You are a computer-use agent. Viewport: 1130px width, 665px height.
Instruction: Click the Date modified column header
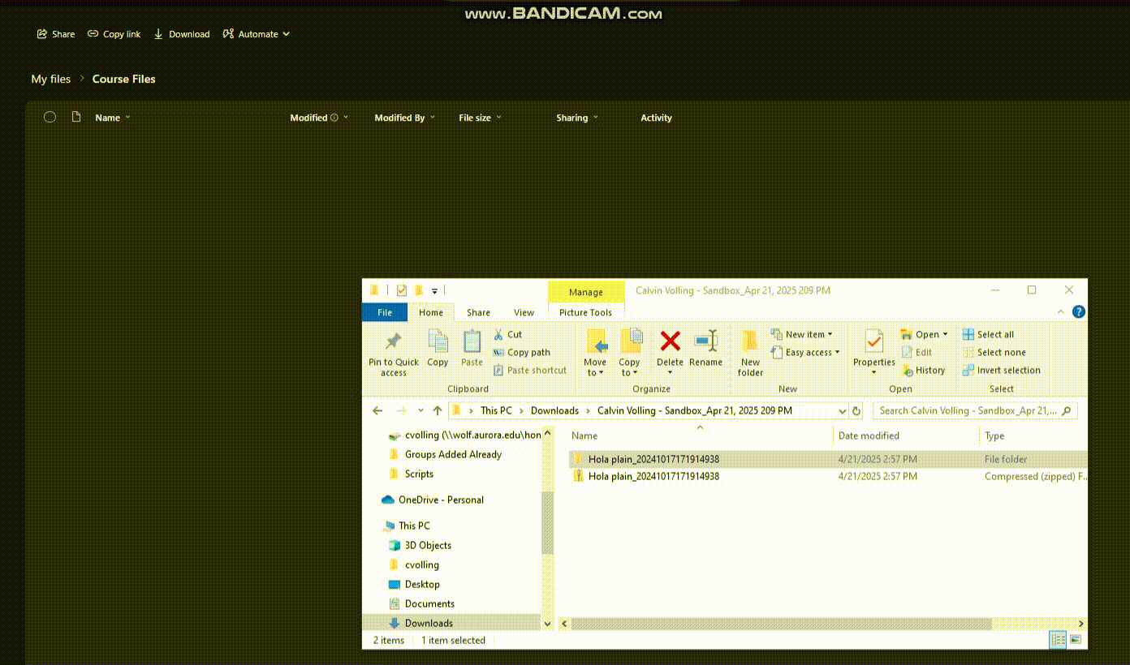pos(869,435)
